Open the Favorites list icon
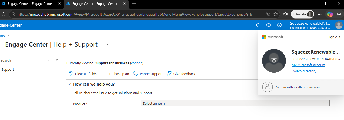This screenshot has height=120, width=344. [x=285, y=14]
